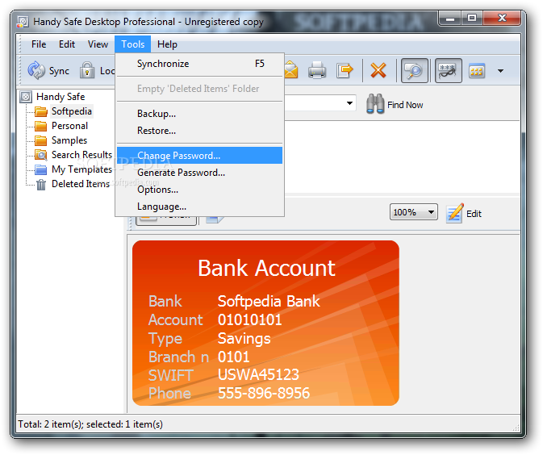Open the view mode dropdown arrow
This screenshot has height=455, width=543.
coord(500,71)
